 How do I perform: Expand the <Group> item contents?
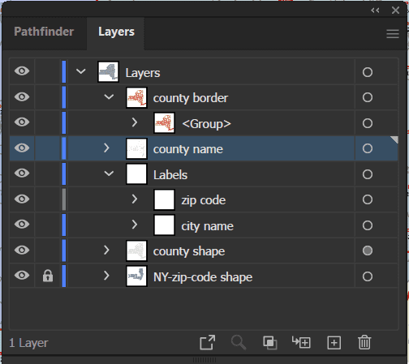pyautogui.click(x=135, y=122)
